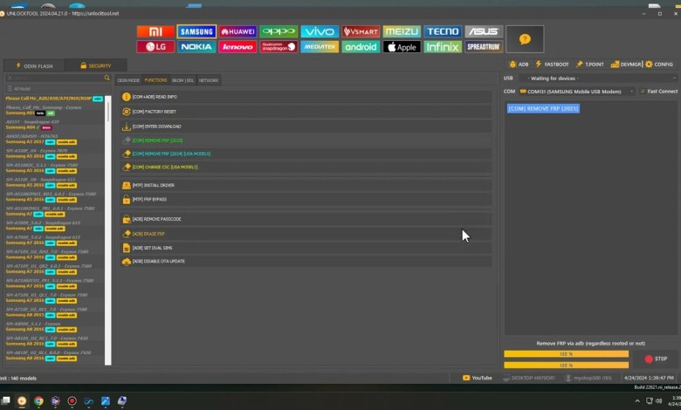The height and width of the screenshot is (410, 681).
Task: Open the Nokia brand section
Action: pyautogui.click(x=196, y=46)
